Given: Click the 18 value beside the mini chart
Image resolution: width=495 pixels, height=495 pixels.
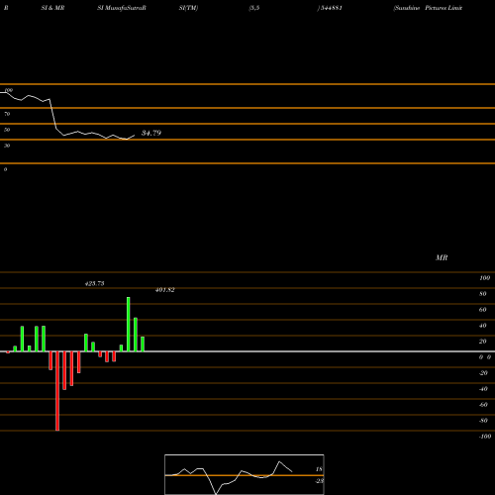Looking at the screenshot, I should (319, 469).
